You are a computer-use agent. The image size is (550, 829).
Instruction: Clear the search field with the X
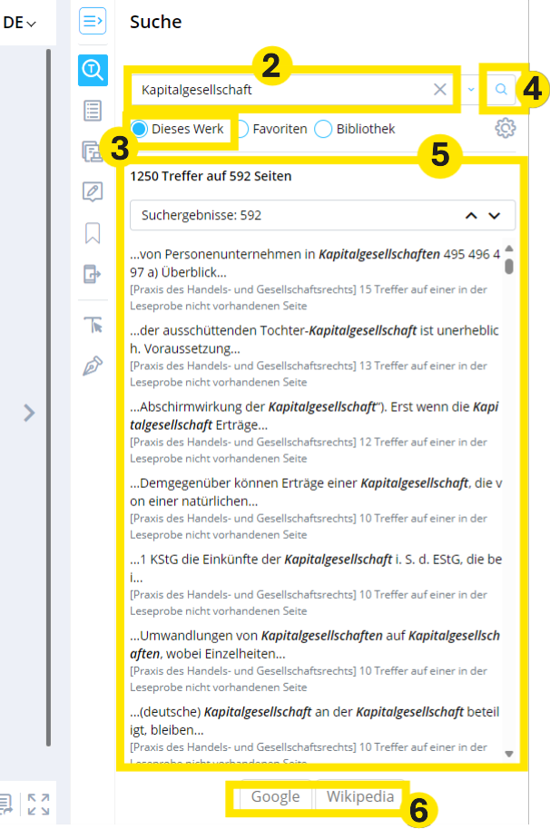pyautogui.click(x=440, y=89)
